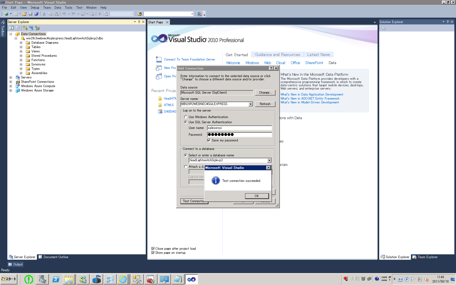Pin the Server Explorer panel with auto-hide icon
The image size is (456, 285).
tap(139, 22)
